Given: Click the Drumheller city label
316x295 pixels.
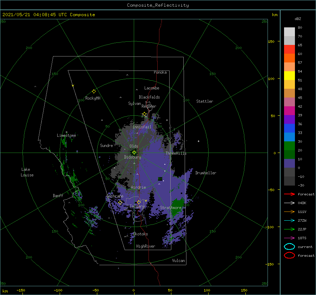Looking at the screenshot, I should [x=206, y=173].
